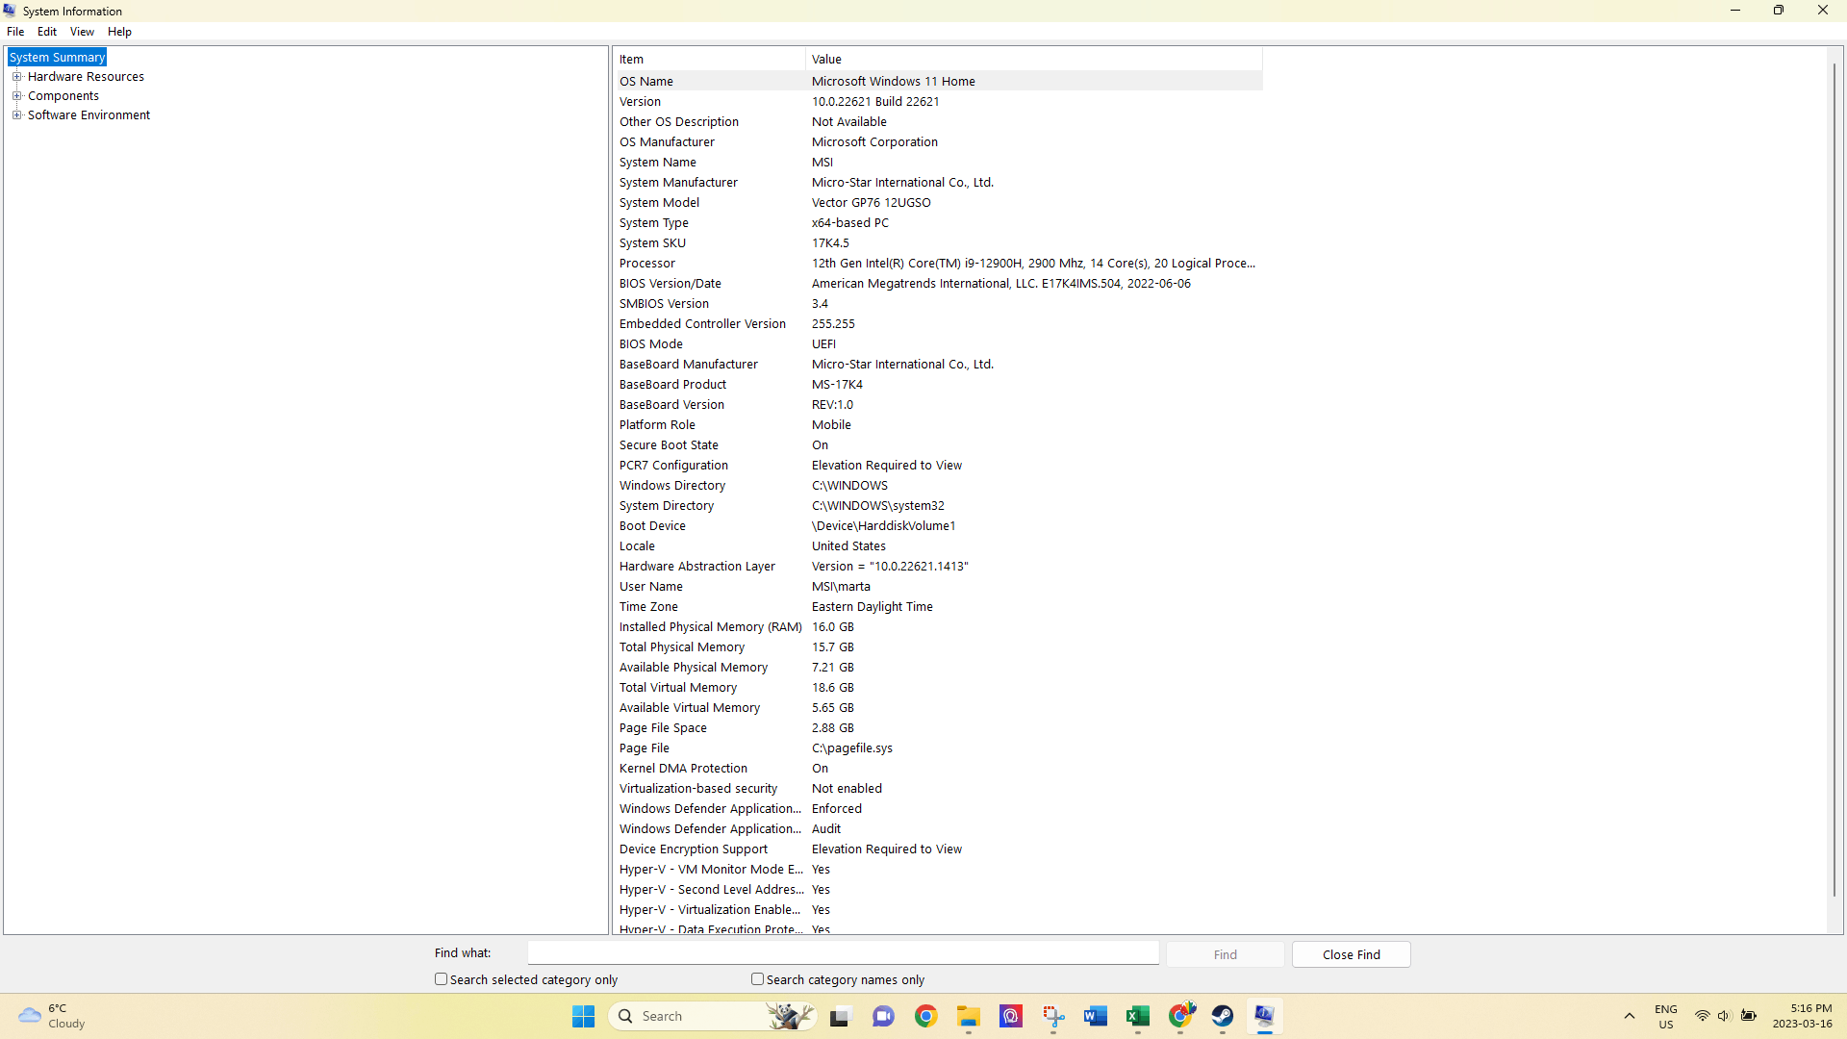The width and height of the screenshot is (1847, 1039).
Task: Expand the Components tree node
Action: pyautogui.click(x=16, y=96)
